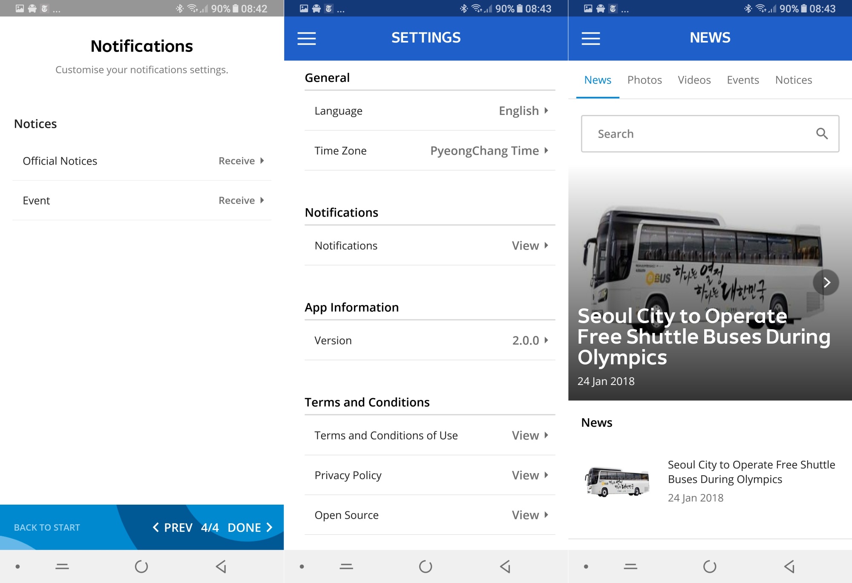Viewport: 852px width, 583px height.
Task: Tap the search magnifier icon
Action: coord(822,134)
